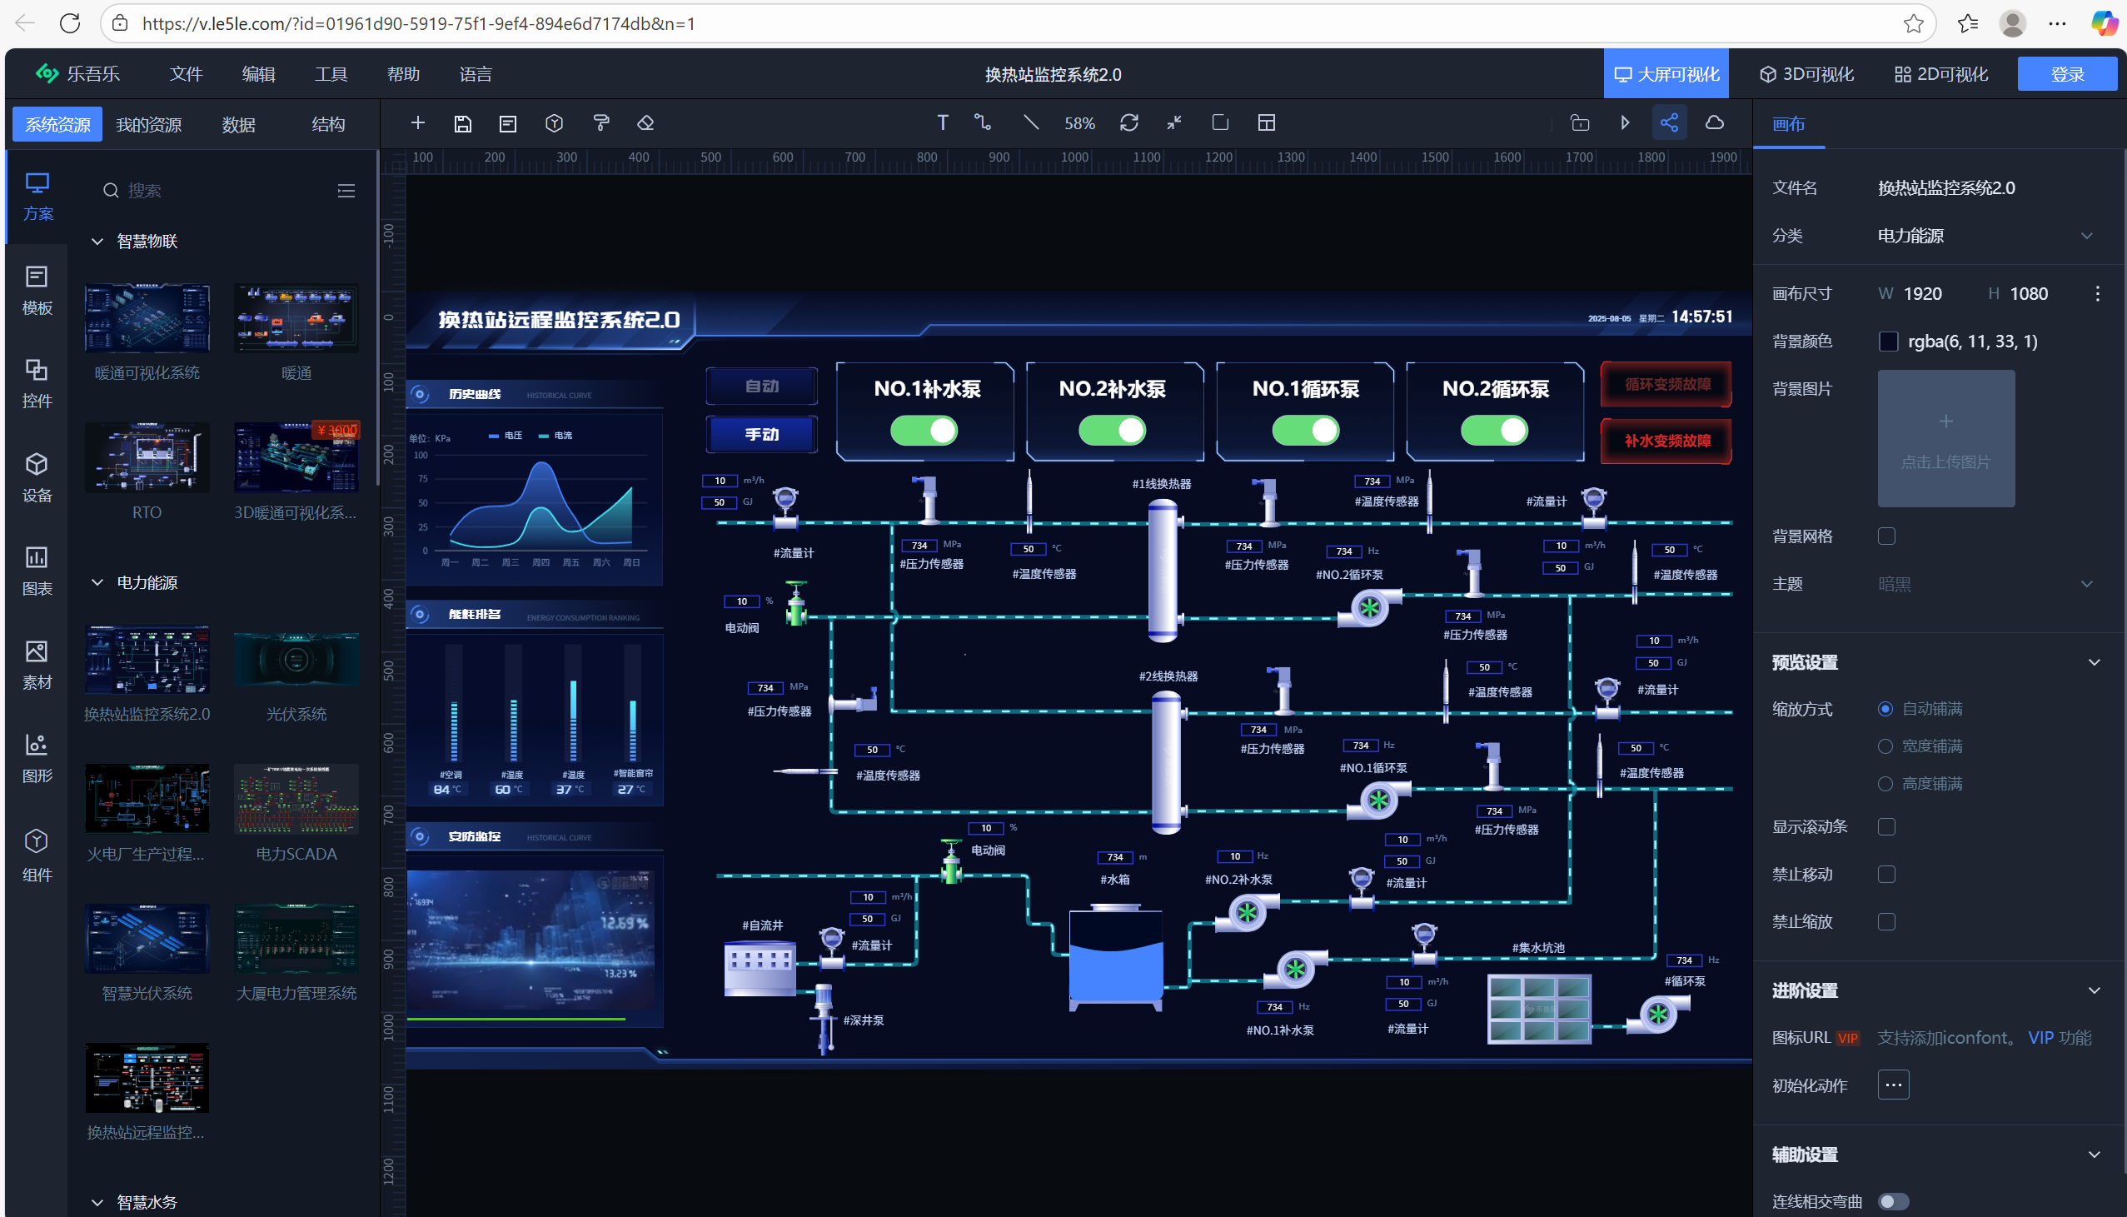Image resolution: width=2127 pixels, height=1217 pixels.
Task: Open the 文件 menu
Action: pyautogui.click(x=187, y=74)
